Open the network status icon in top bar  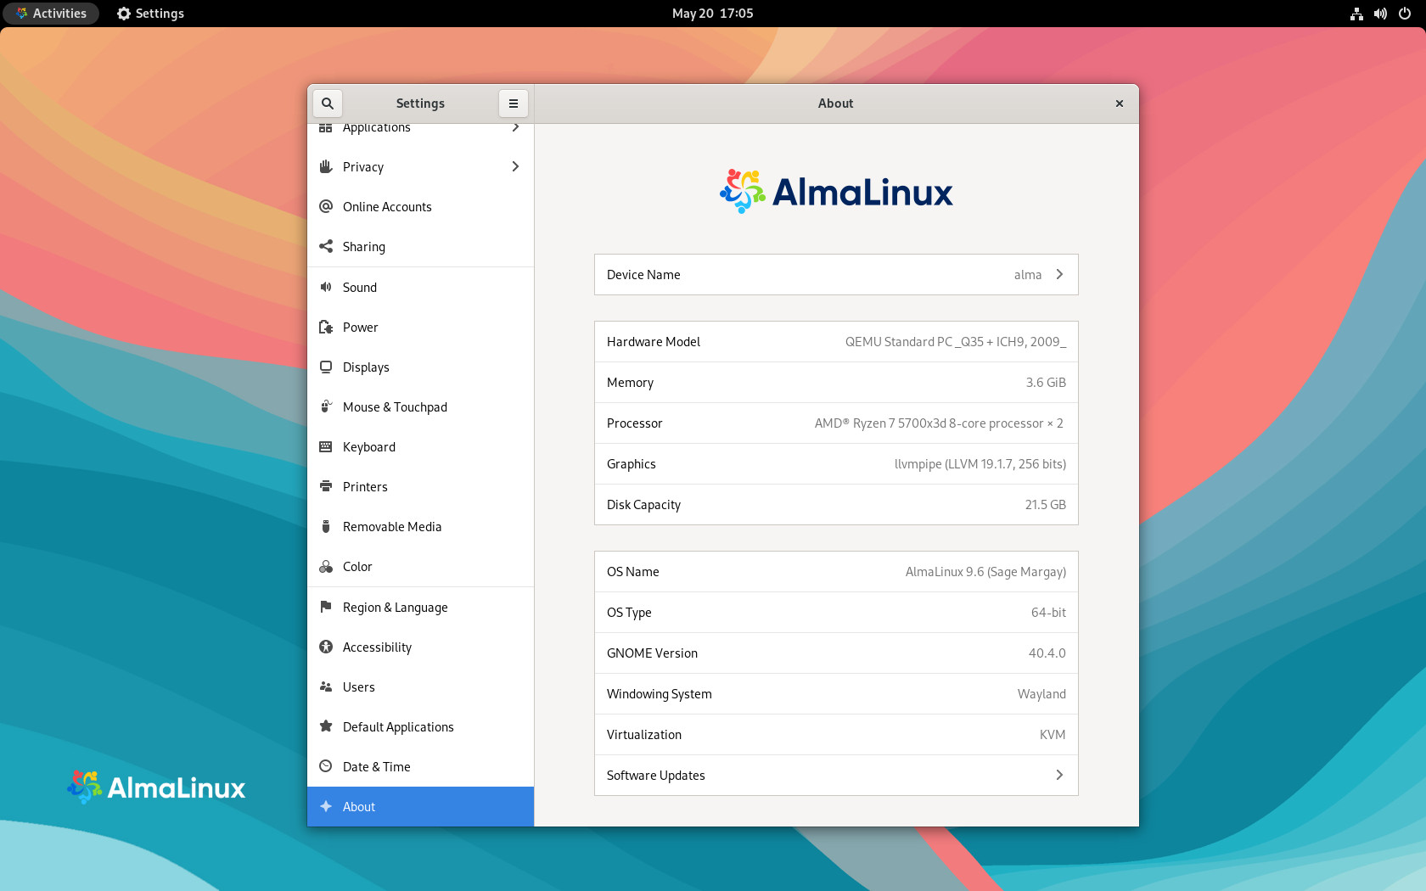click(1356, 14)
